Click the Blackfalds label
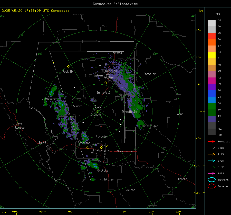The width and height of the screenshot is (231, 215). (109, 71)
